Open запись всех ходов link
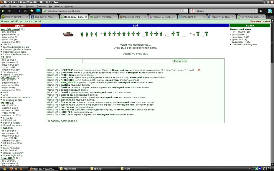Screen dimensions: 274x171 (64, 121)
